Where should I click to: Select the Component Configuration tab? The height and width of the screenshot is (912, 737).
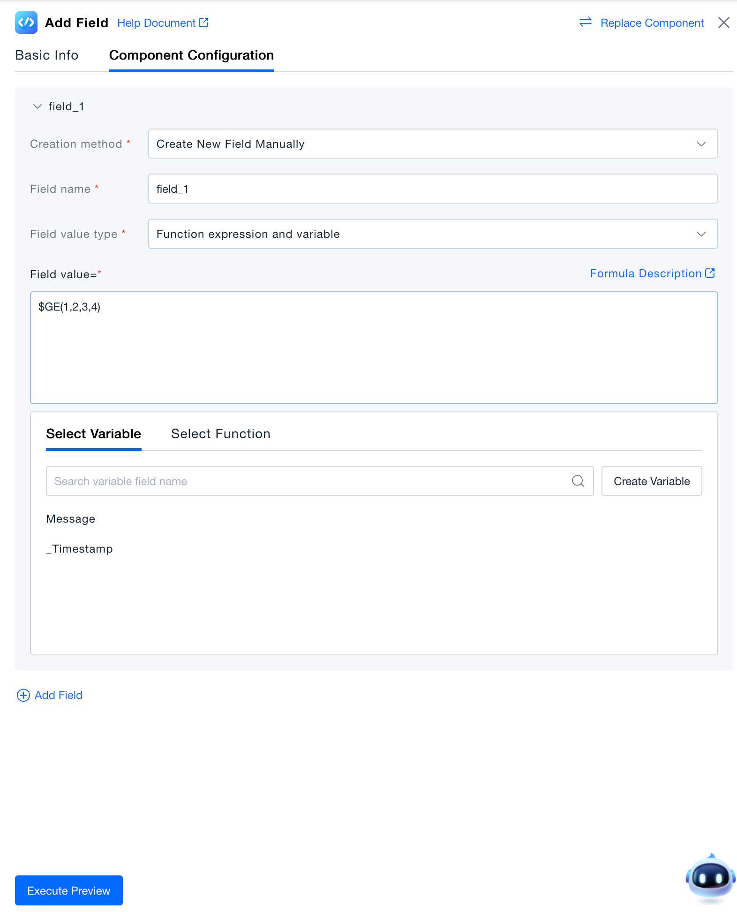click(191, 55)
